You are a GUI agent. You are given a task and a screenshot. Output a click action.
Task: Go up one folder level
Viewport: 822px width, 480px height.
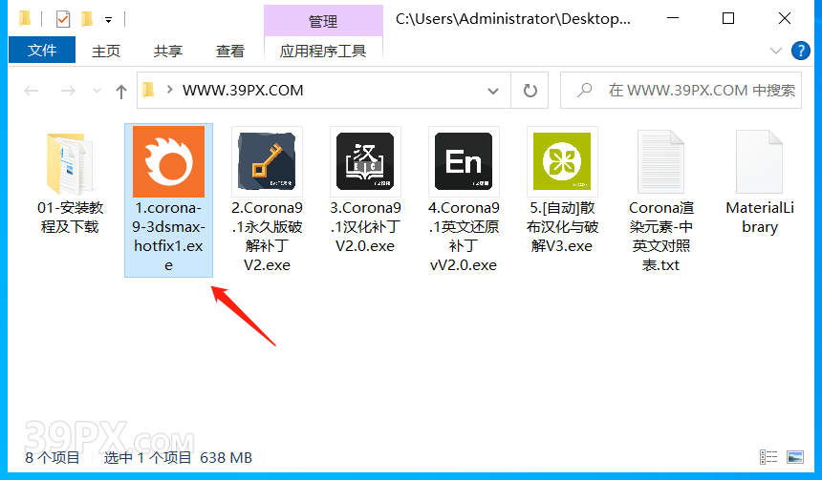click(121, 91)
